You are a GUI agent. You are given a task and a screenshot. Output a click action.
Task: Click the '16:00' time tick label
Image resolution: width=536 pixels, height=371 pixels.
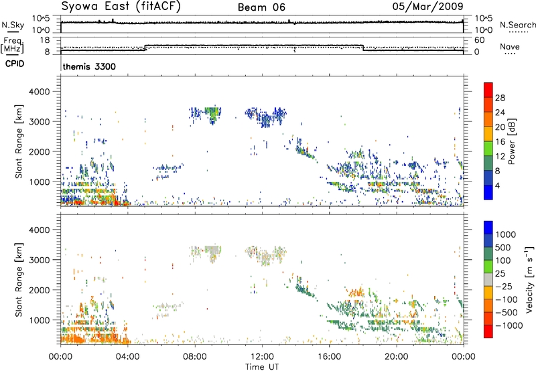tap(329, 357)
